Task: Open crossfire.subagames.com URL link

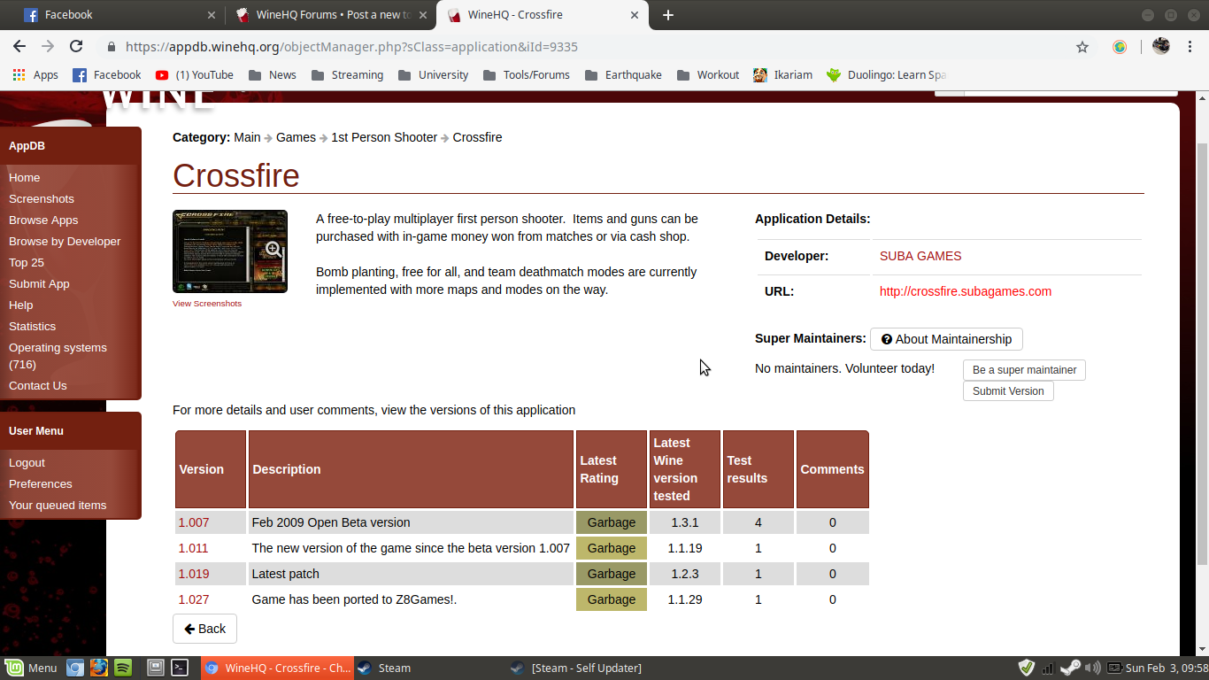Action: 966,291
